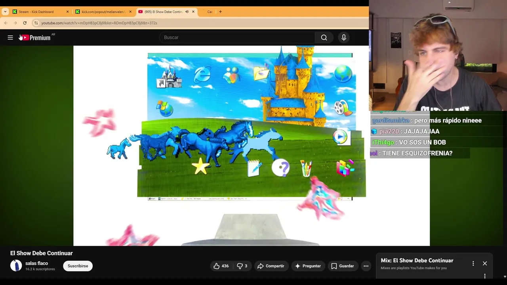Image resolution: width=507 pixels, height=285 pixels.
Task: Click the Compartir share button
Action: (x=271, y=266)
